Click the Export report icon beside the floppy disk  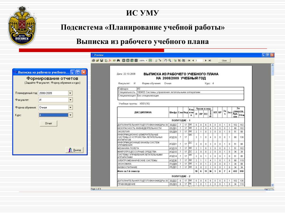click(x=106, y=60)
